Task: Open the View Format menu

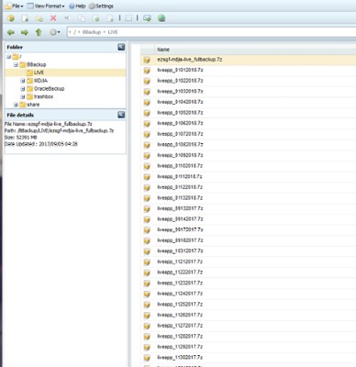Action: coord(46,6)
